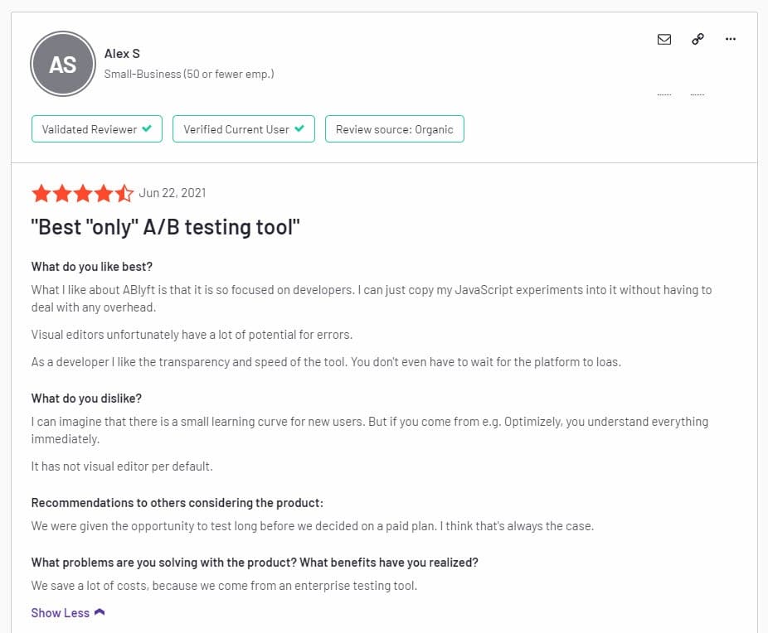
Task: Click the chain link copy icon
Action: point(698,39)
